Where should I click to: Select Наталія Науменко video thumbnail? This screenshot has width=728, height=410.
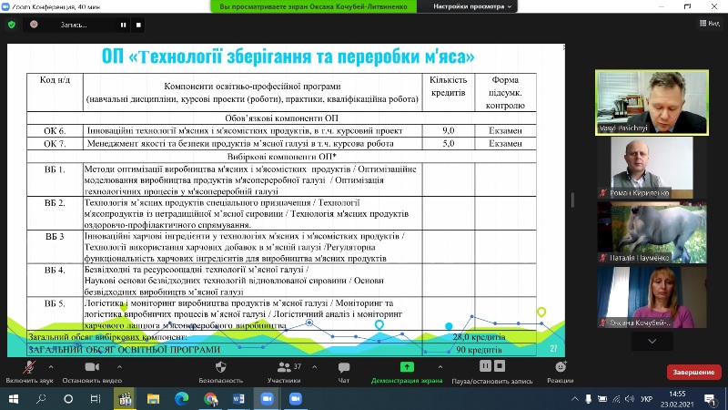pos(652,232)
